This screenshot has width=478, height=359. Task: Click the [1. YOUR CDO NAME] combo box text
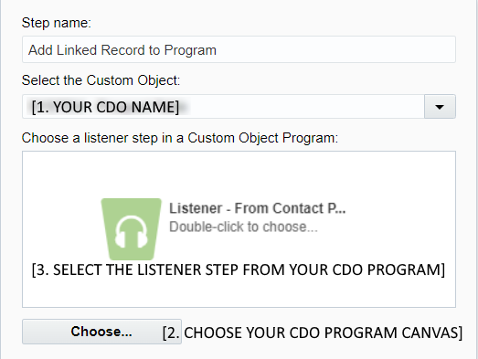105,107
